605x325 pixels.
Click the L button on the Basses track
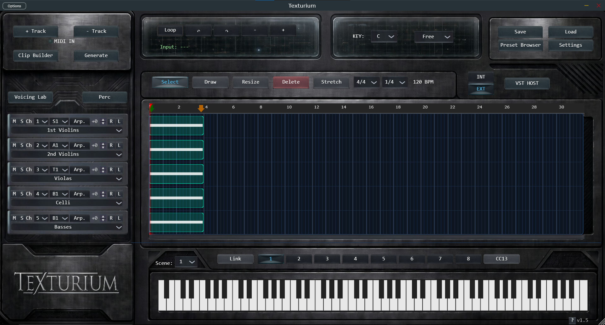pos(119,218)
